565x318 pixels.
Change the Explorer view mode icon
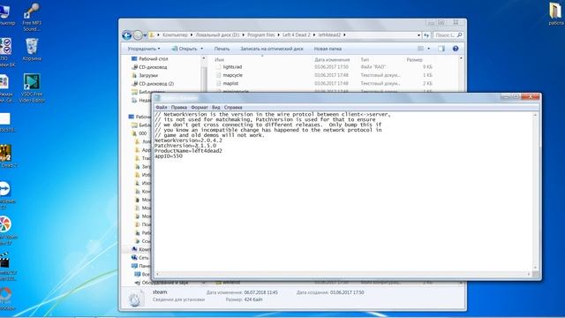pyautogui.click(x=420, y=49)
